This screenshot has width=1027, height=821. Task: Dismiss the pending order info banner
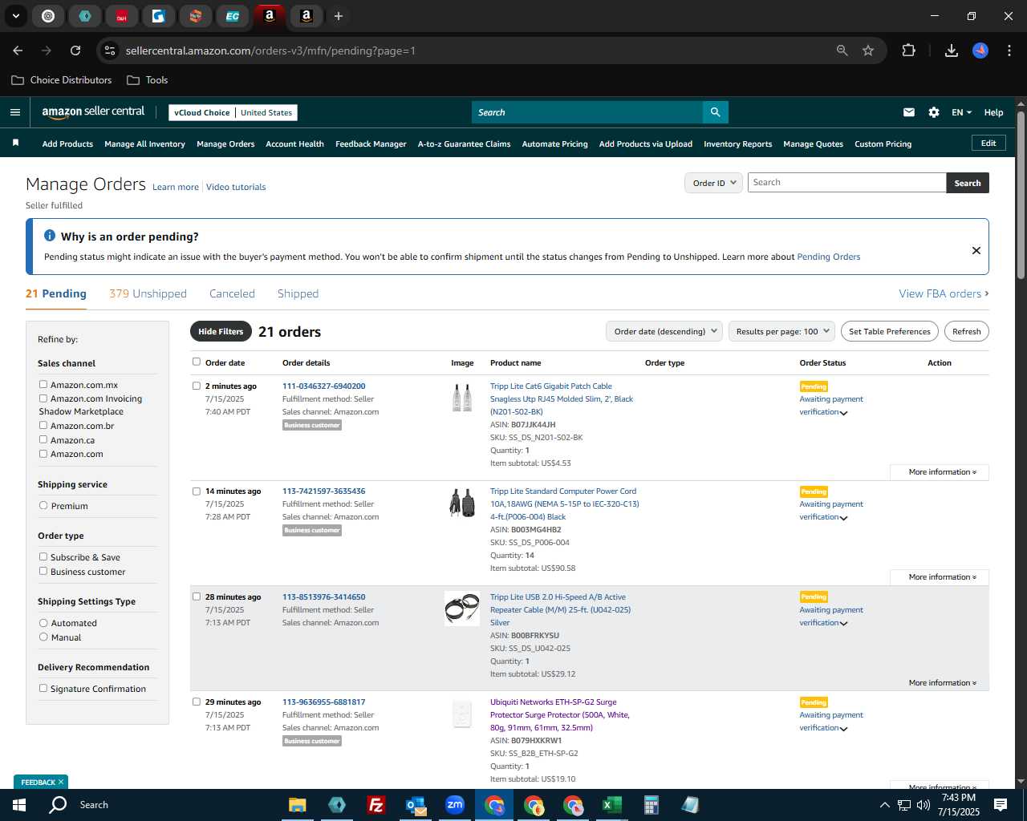(x=976, y=250)
